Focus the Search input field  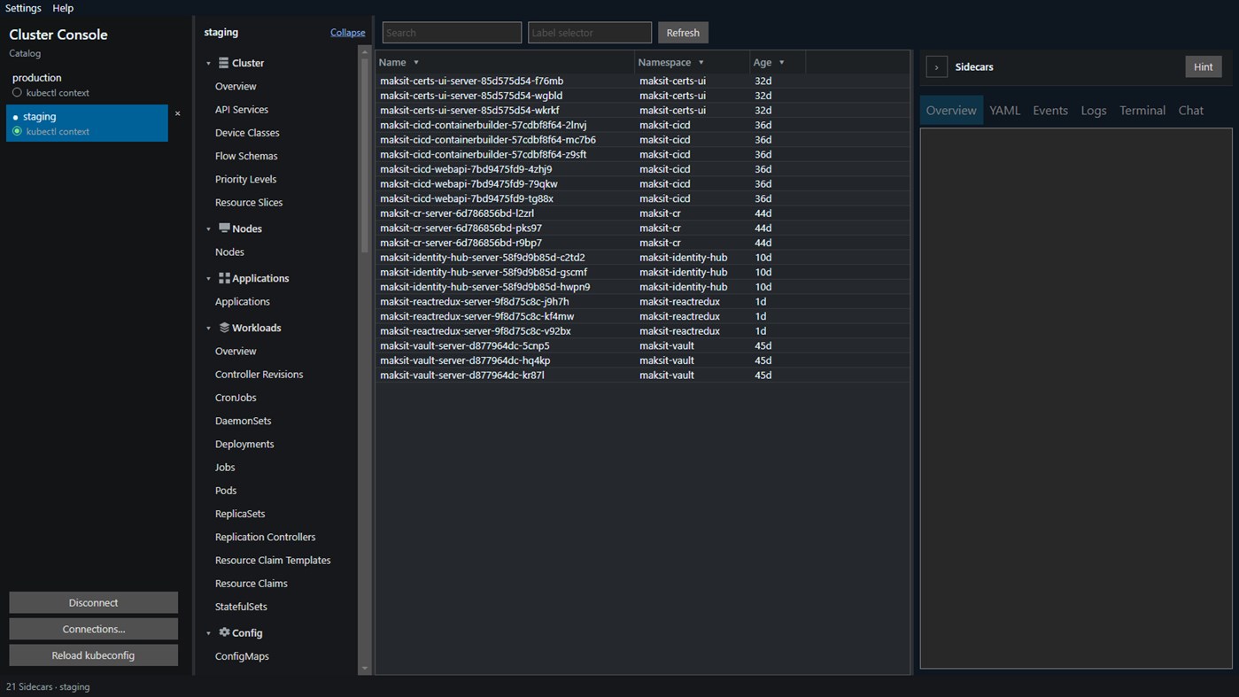point(452,33)
